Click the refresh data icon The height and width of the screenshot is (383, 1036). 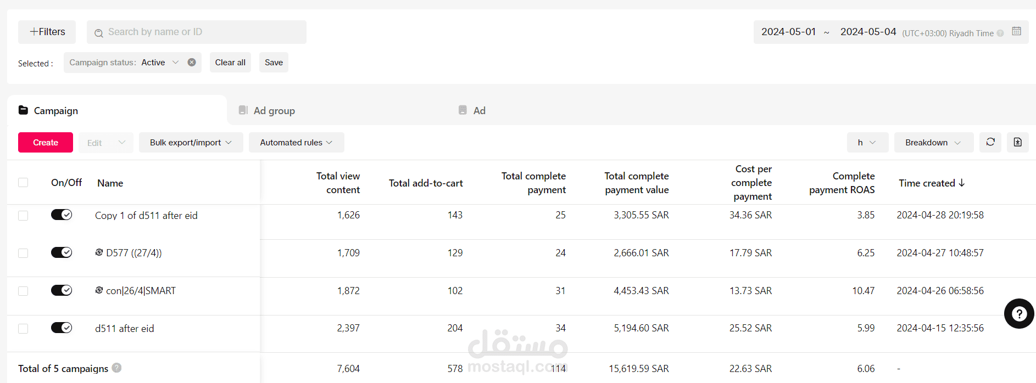(990, 142)
